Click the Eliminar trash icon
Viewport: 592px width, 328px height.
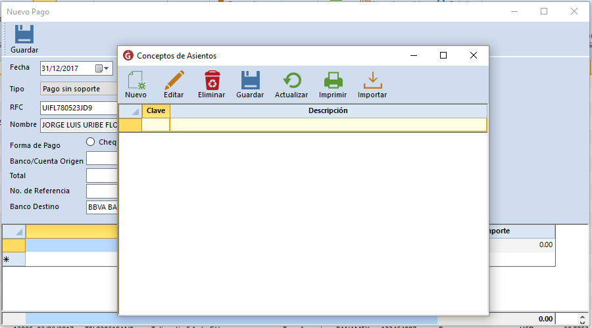pyautogui.click(x=212, y=85)
